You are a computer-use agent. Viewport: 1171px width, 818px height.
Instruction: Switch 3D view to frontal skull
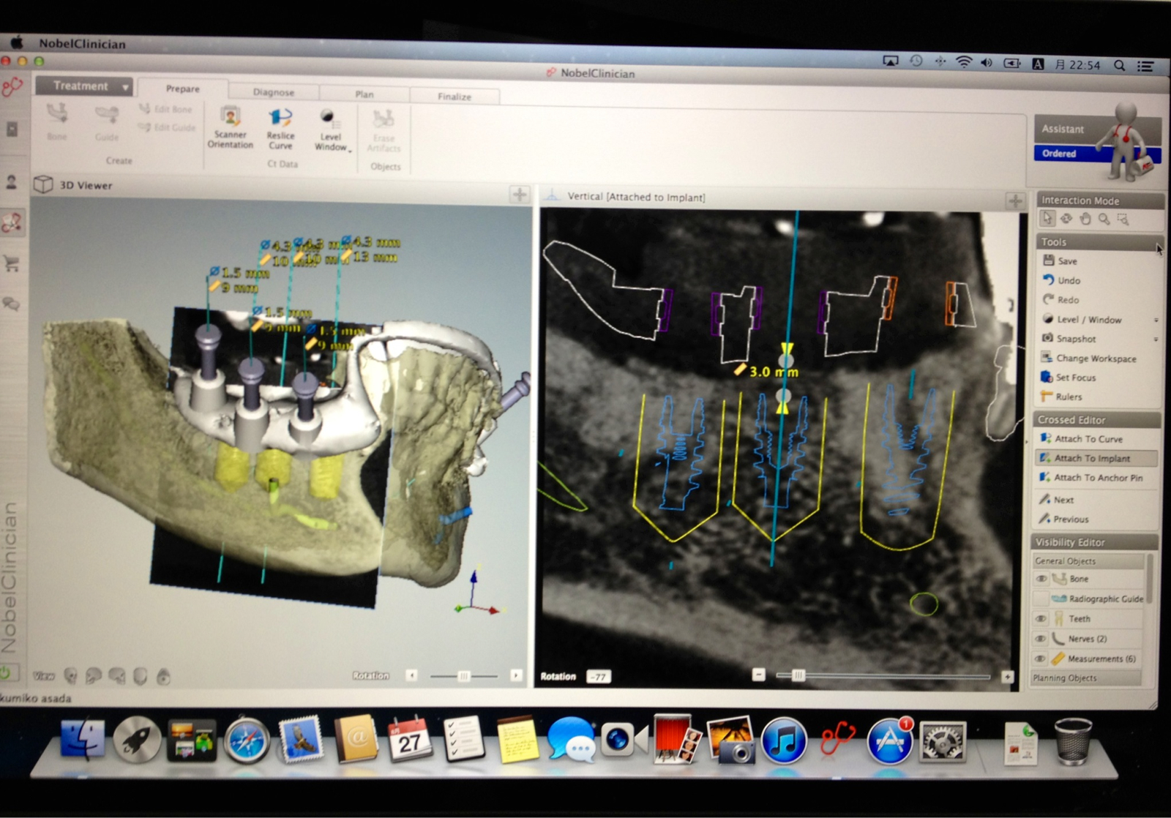(x=71, y=675)
